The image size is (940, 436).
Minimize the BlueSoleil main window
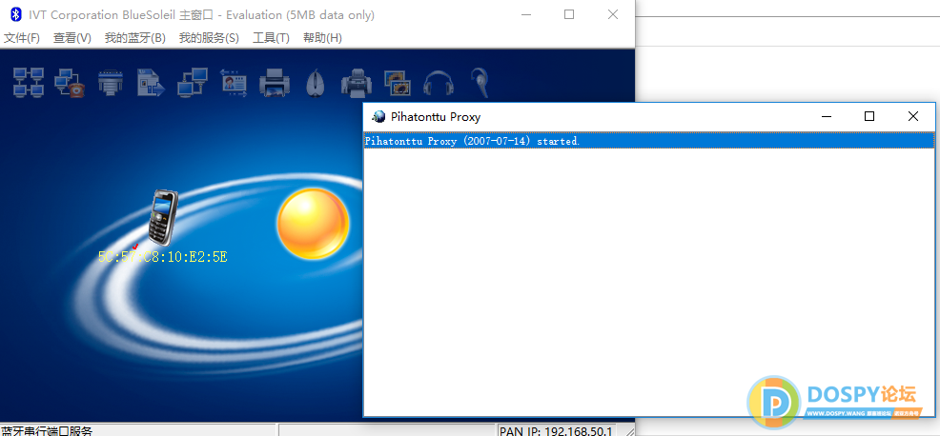(525, 15)
